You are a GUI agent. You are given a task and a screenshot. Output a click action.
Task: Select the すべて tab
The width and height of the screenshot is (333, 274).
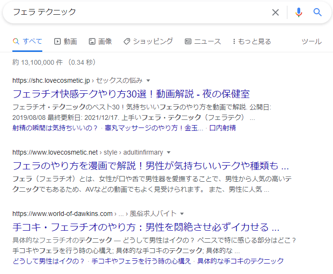click(28, 41)
